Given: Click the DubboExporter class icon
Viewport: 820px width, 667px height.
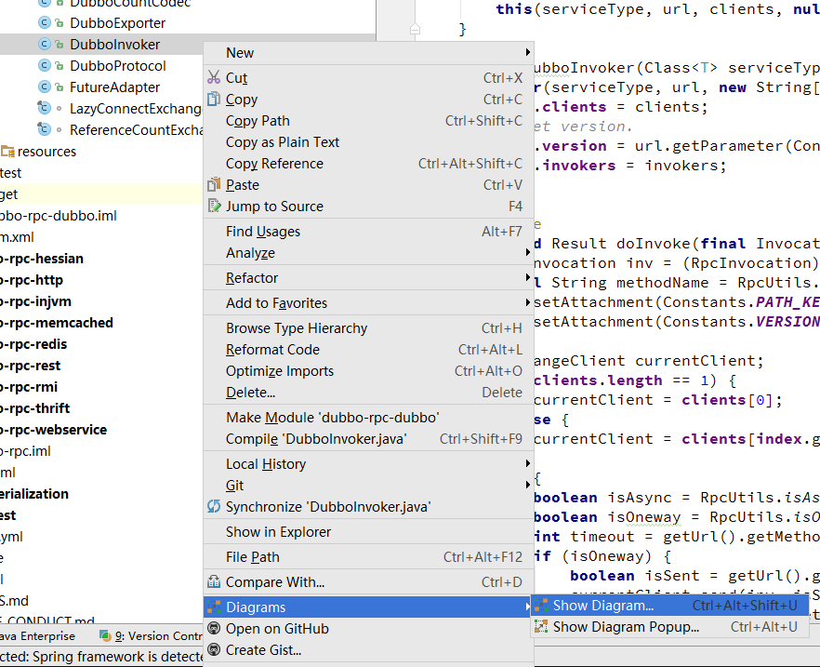Looking at the screenshot, I should (x=45, y=23).
